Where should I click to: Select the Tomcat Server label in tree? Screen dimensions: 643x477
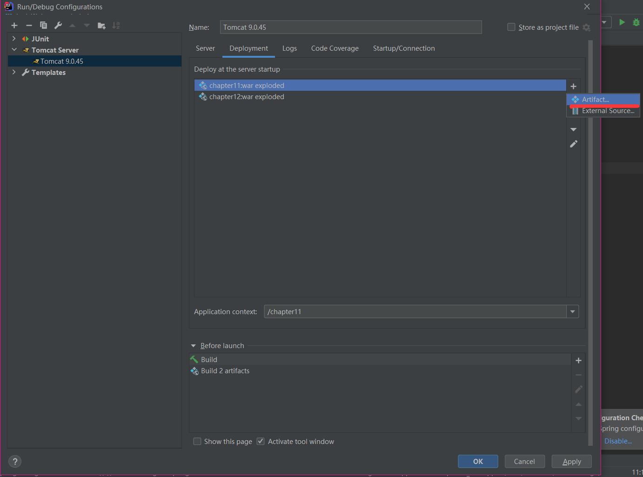tap(55, 50)
